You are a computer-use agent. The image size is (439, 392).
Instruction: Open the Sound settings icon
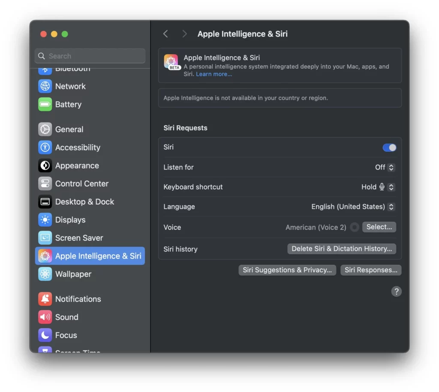pos(45,317)
